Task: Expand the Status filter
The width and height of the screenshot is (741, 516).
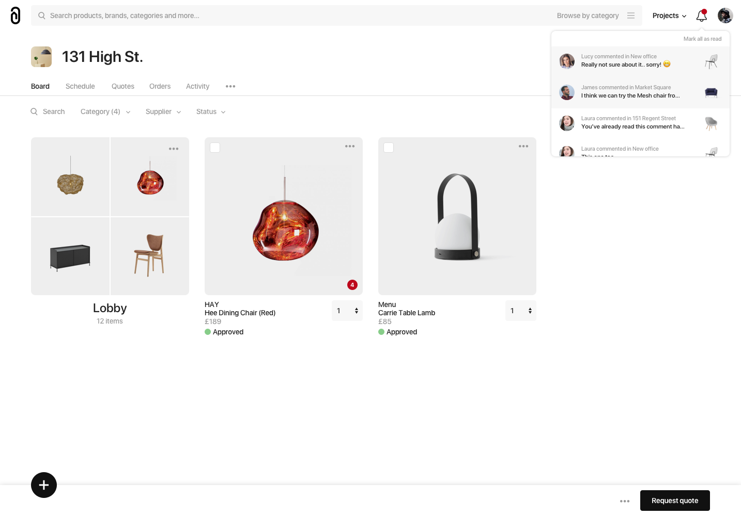Action: click(211, 111)
